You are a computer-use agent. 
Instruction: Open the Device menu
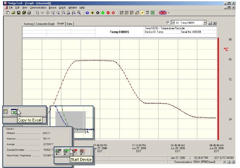(52, 8)
